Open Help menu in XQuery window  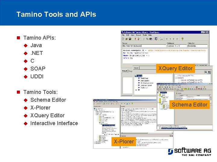150,35
